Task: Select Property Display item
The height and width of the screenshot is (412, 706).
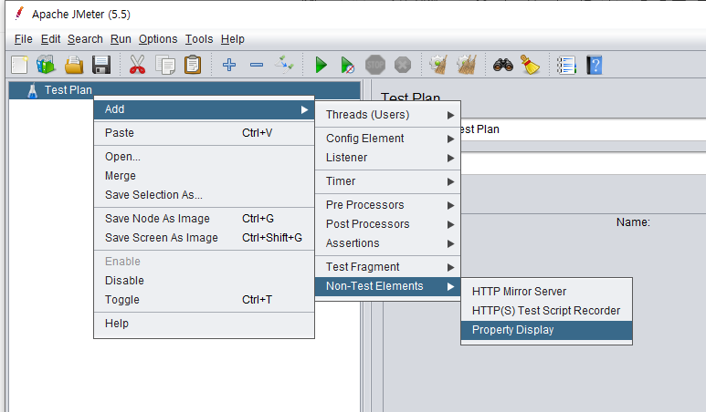Action: pyautogui.click(x=546, y=330)
